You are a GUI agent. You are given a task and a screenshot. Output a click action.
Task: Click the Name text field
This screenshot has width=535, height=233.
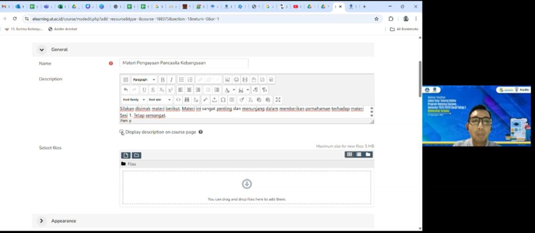coord(184,63)
